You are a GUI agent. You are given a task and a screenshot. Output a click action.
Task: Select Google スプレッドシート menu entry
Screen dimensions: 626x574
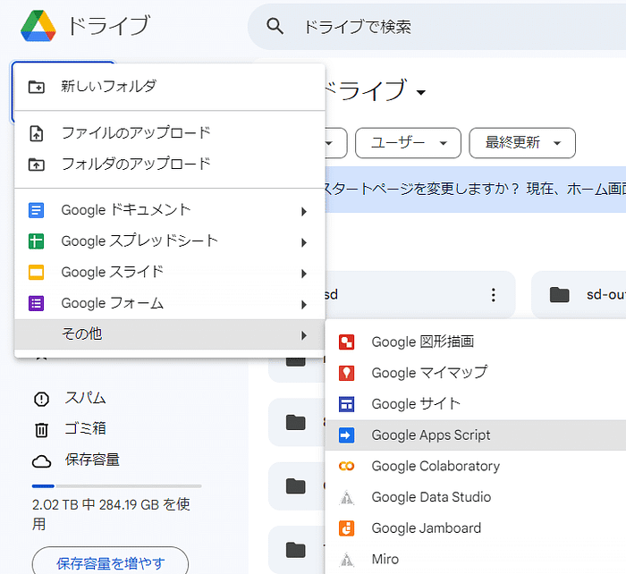(170, 241)
